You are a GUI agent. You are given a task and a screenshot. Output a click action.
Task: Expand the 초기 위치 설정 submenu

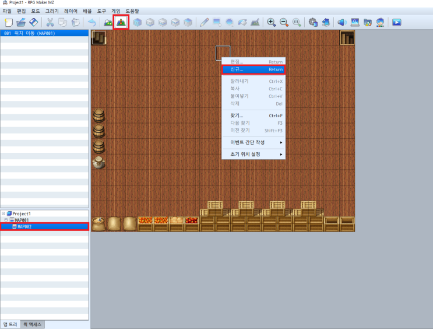(x=254, y=154)
